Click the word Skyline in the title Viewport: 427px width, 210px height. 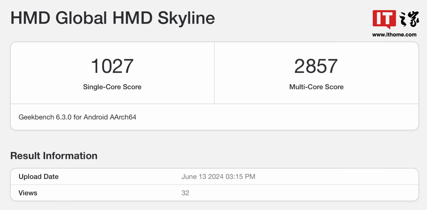point(186,18)
